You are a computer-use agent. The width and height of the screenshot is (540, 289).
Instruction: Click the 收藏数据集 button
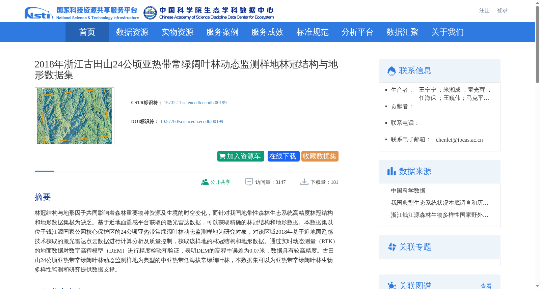pyautogui.click(x=320, y=156)
